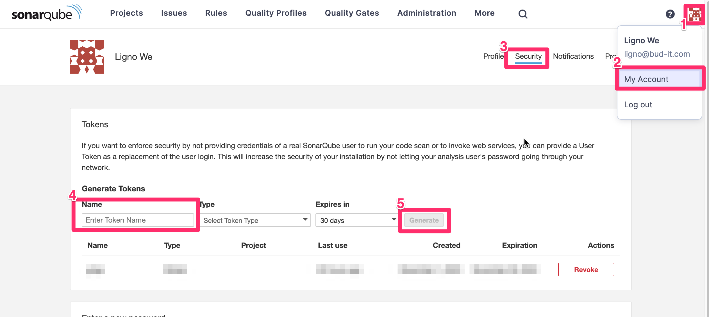Switch to the Security tab
The image size is (709, 317).
[x=528, y=56]
